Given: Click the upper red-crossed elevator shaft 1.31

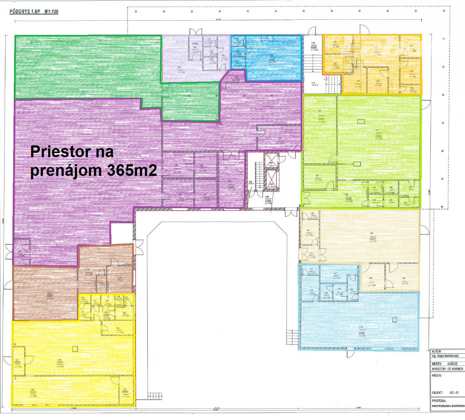Looking at the screenshot, I should coord(271,160).
